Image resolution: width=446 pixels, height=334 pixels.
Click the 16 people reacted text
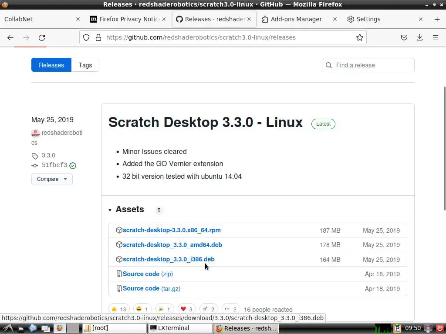pyautogui.click(x=268, y=310)
